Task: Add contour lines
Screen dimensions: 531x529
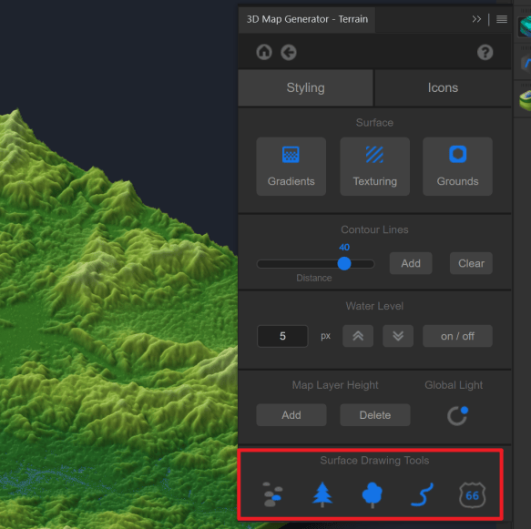Action: 411,263
